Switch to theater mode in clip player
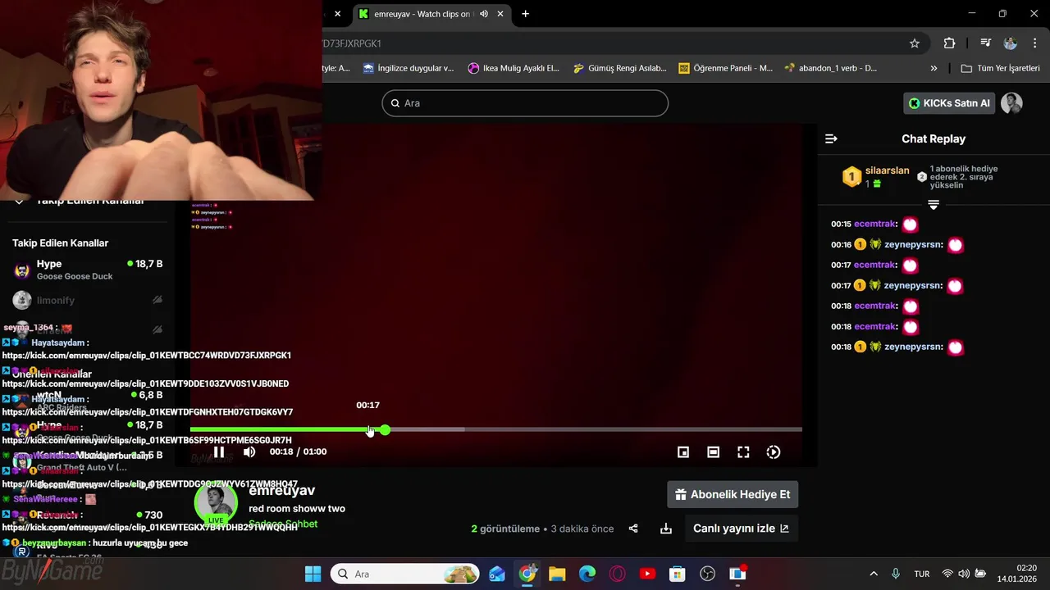The width and height of the screenshot is (1050, 590). (x=714, y=452)
